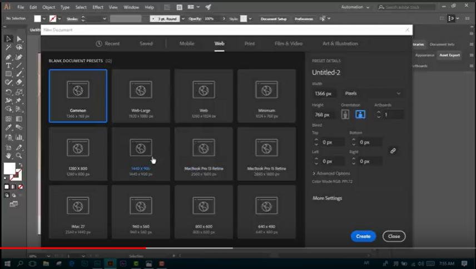Select the Eraser tool
The height and width of the screenshot is (269, 476).
click(x=19, y=82)
